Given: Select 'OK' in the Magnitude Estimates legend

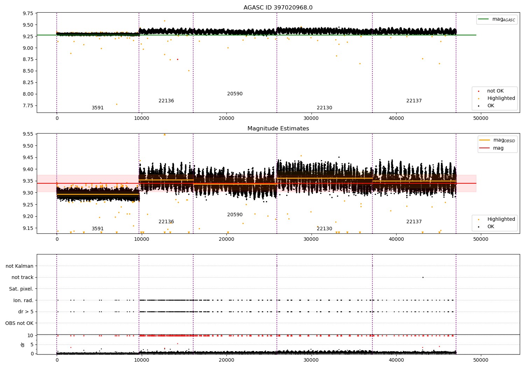Looking at the screenshot, I should coord(491,227).
